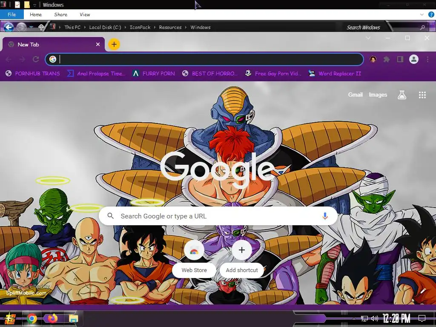
Task: Click Chrome back arrow button
Action: pyautogui.click(x=9, y=59)
